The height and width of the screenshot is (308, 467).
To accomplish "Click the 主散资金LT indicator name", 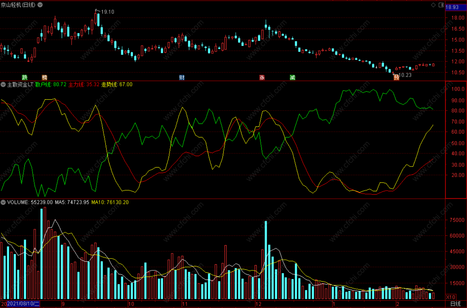I will [20, 84].
